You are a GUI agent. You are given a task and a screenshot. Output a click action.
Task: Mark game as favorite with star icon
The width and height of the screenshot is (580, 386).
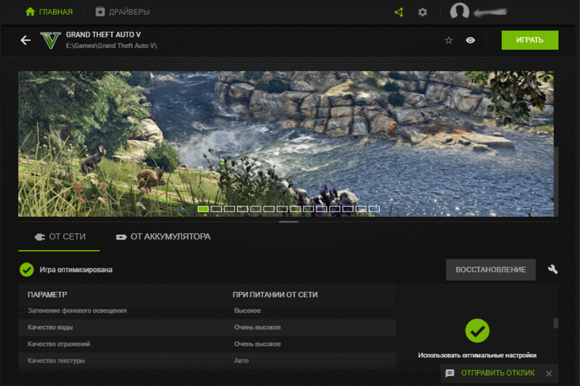pos(449,41)
